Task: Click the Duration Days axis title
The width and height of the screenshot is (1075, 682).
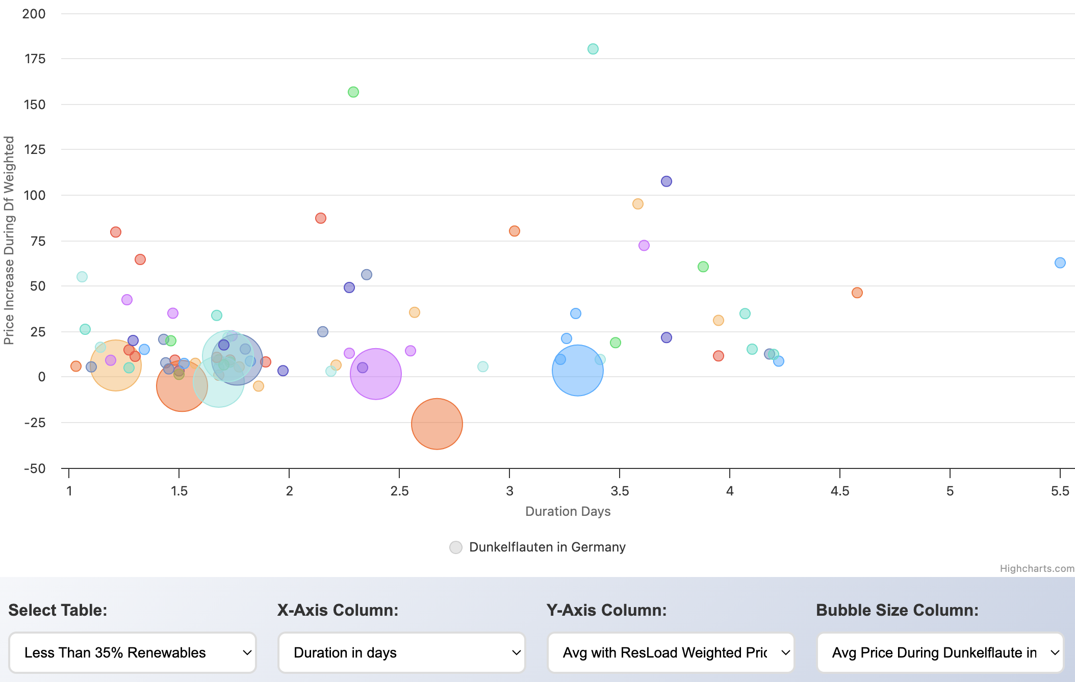Action: (568, 511)
